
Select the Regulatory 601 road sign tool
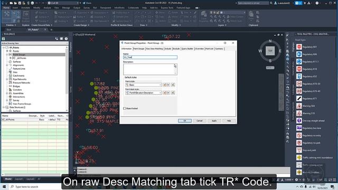299,47
